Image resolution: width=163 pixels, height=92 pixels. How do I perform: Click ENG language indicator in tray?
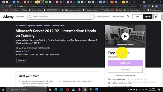[146, 90]
